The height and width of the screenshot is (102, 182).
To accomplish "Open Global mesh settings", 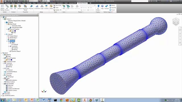I will [51, 7].
